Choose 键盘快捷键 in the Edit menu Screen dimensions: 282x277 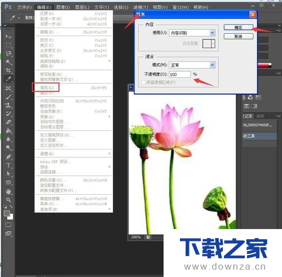click(x=74, y=199)
